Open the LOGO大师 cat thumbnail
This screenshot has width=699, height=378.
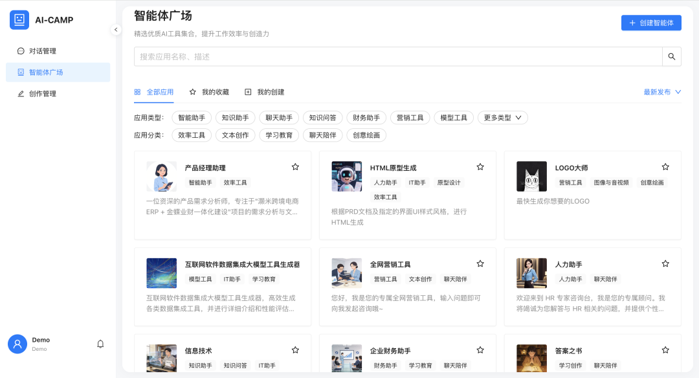531,176
